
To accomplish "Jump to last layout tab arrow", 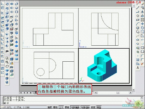I will pos(31,93).
